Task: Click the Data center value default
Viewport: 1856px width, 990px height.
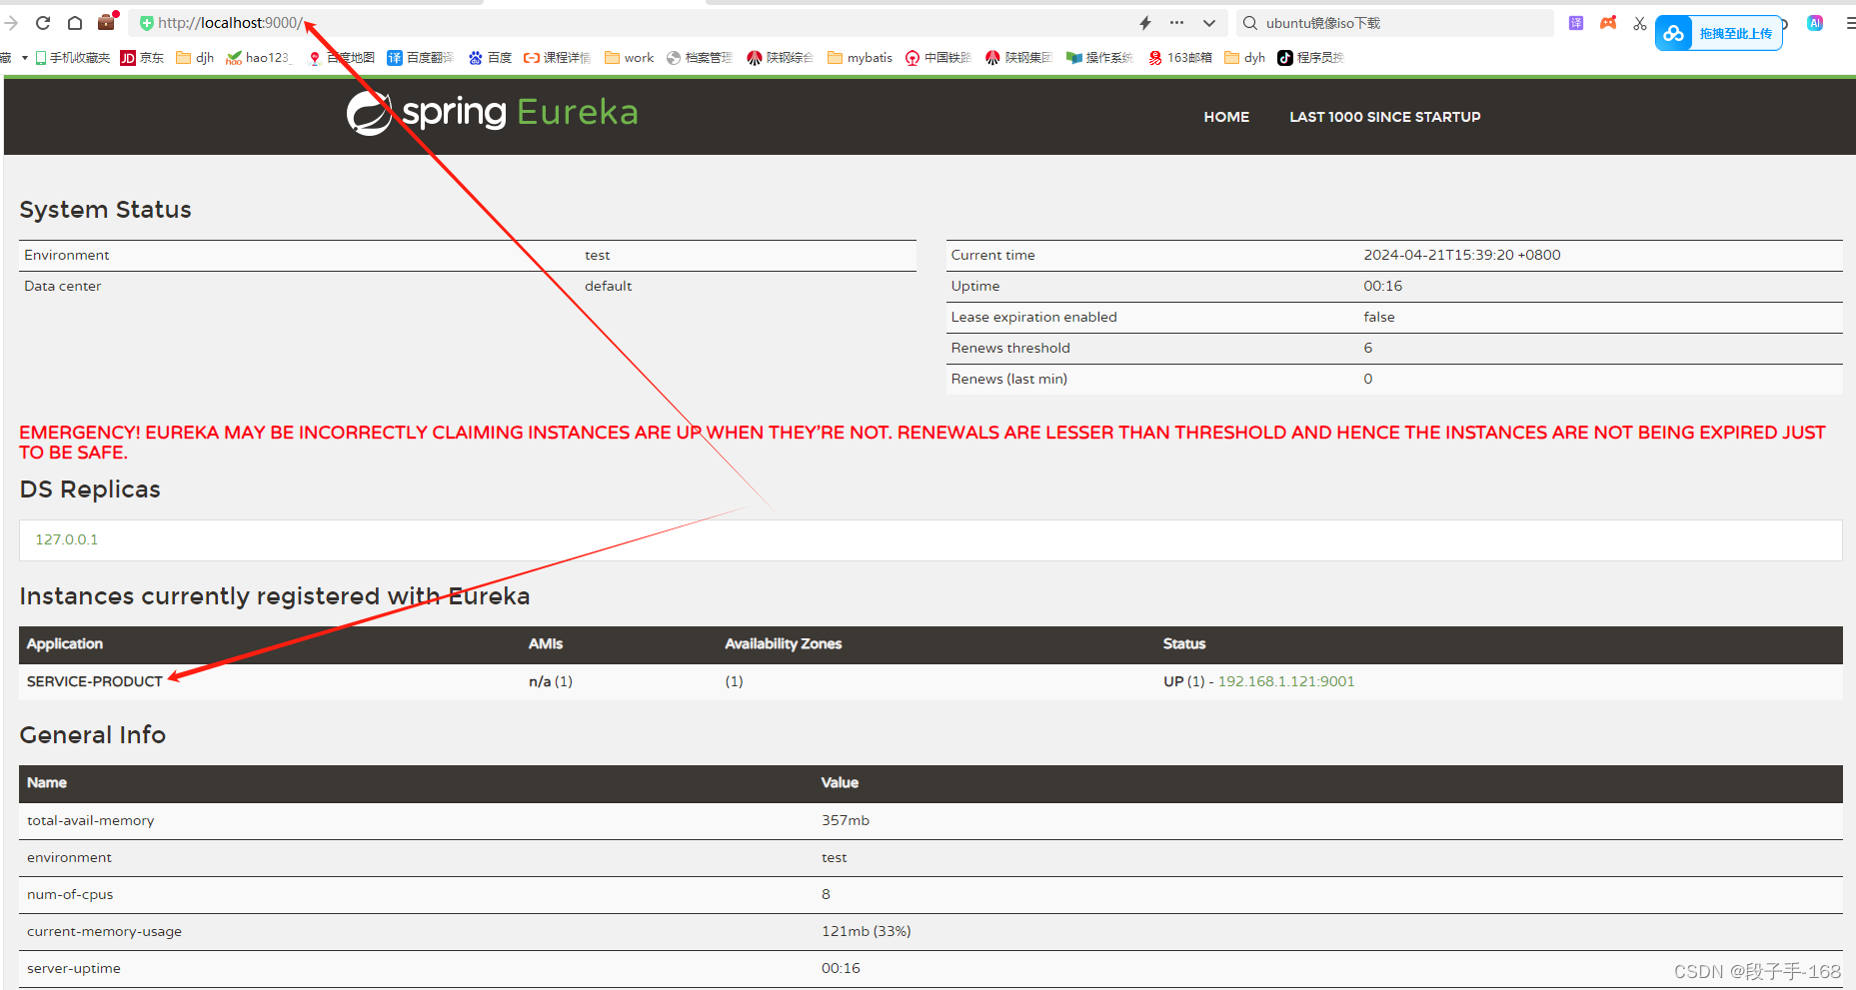Action: (609, 286)
